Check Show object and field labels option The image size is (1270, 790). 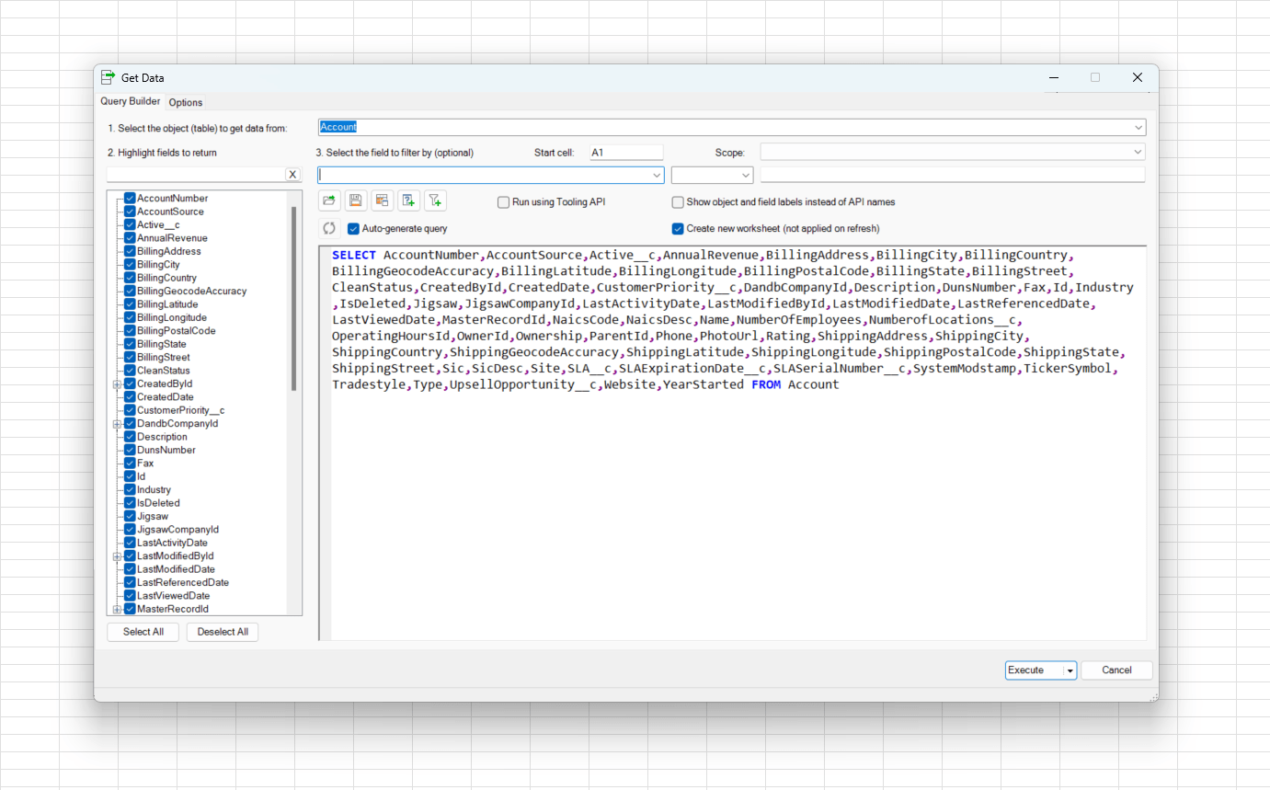pyautogui.click(x=678, y=201)
